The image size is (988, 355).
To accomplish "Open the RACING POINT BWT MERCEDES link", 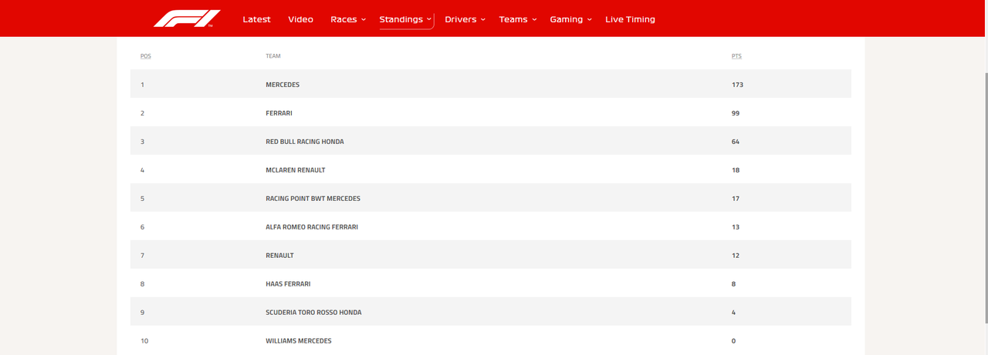I will (313, 199).
